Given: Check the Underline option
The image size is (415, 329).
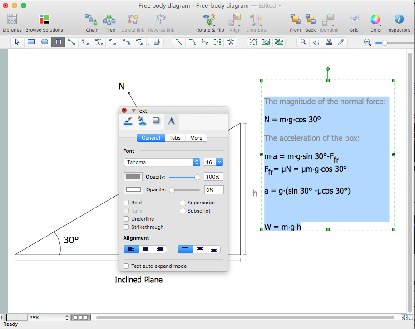Looking at the screenshot, I should (127, 219).
